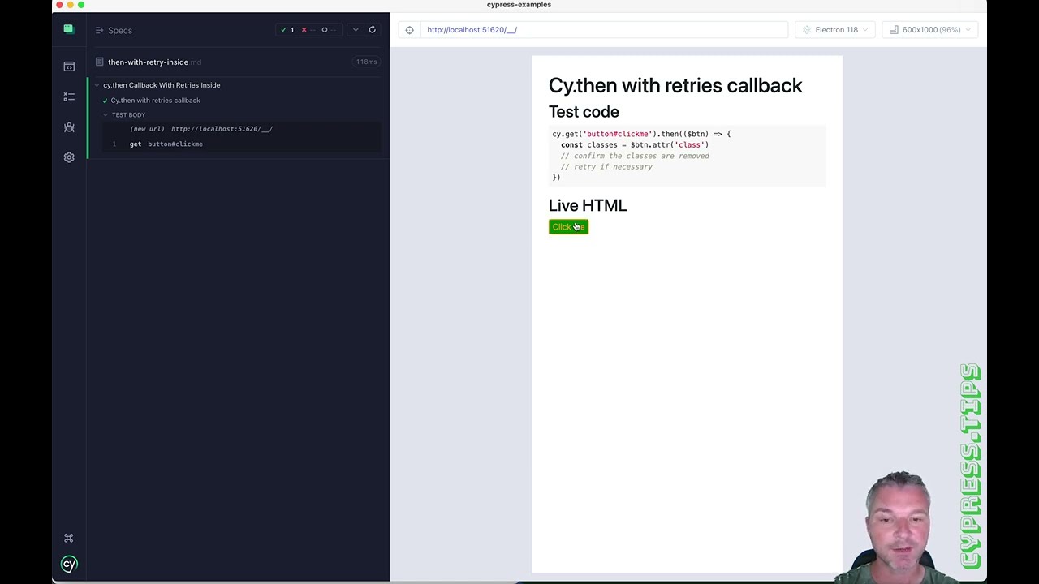Click the Test code heading
1039x584 pixels.
click(584, 112)
